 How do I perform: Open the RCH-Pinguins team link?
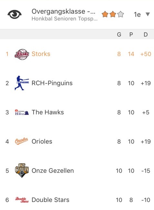[52, 83]
